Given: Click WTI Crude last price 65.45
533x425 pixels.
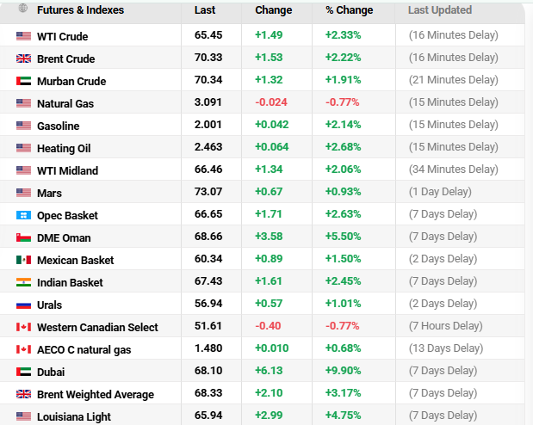Looking at the screenshot, I should [x=208, y=35].
